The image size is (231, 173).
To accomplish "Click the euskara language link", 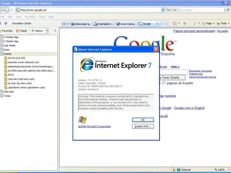I will [170, 96].
